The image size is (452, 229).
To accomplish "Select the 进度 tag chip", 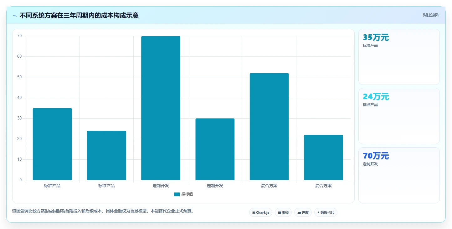I will coord(303,212).
